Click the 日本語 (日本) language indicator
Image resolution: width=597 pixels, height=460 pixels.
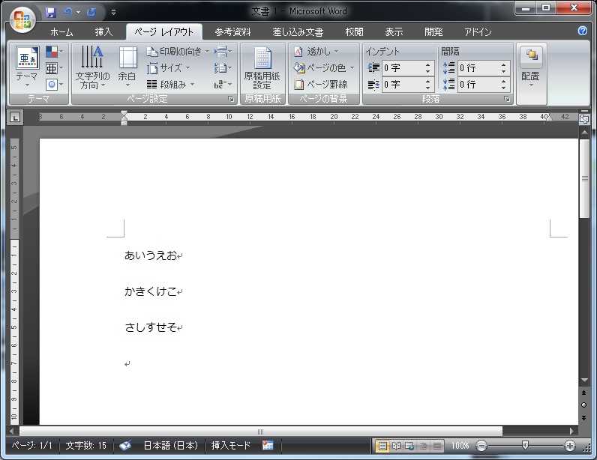point(170,445)
